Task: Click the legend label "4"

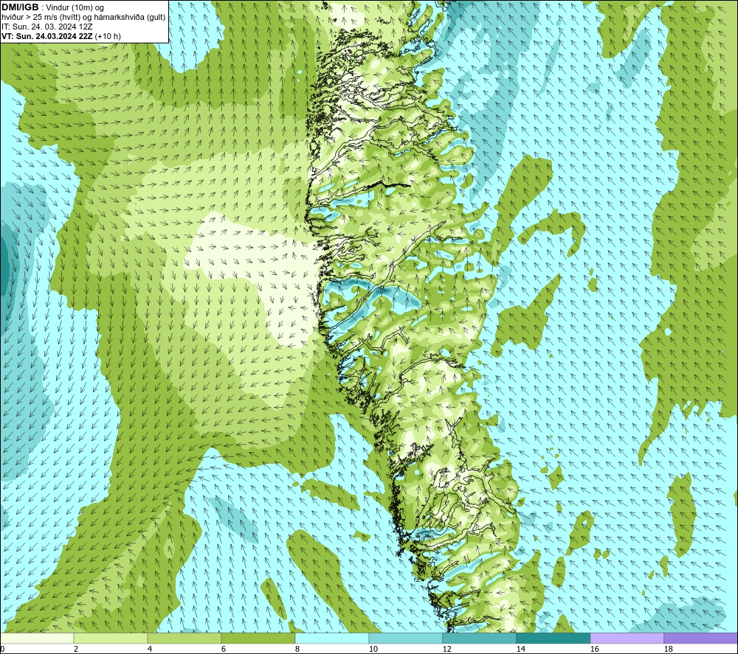Action: [x=150, y=650]
